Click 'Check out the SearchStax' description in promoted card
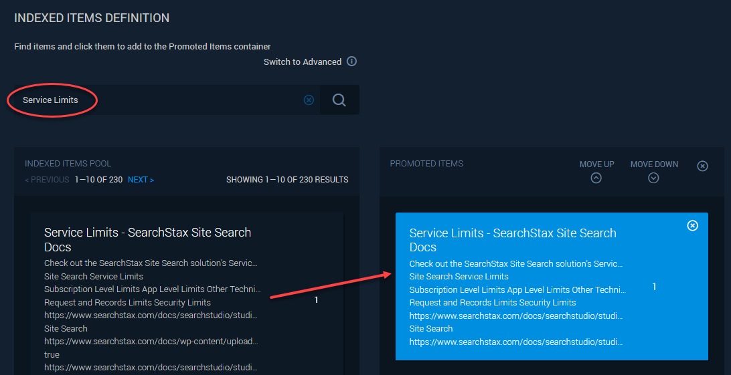731x375 pixels. (x=516, y=264)
